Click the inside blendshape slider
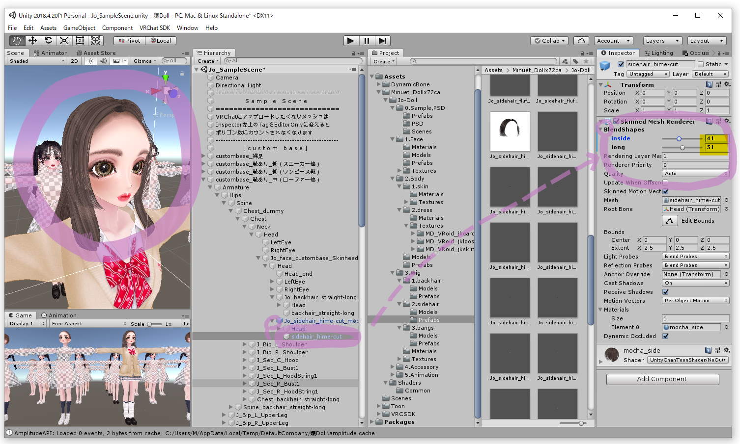Viewport: 740px width, 444px height. (682, 138)
